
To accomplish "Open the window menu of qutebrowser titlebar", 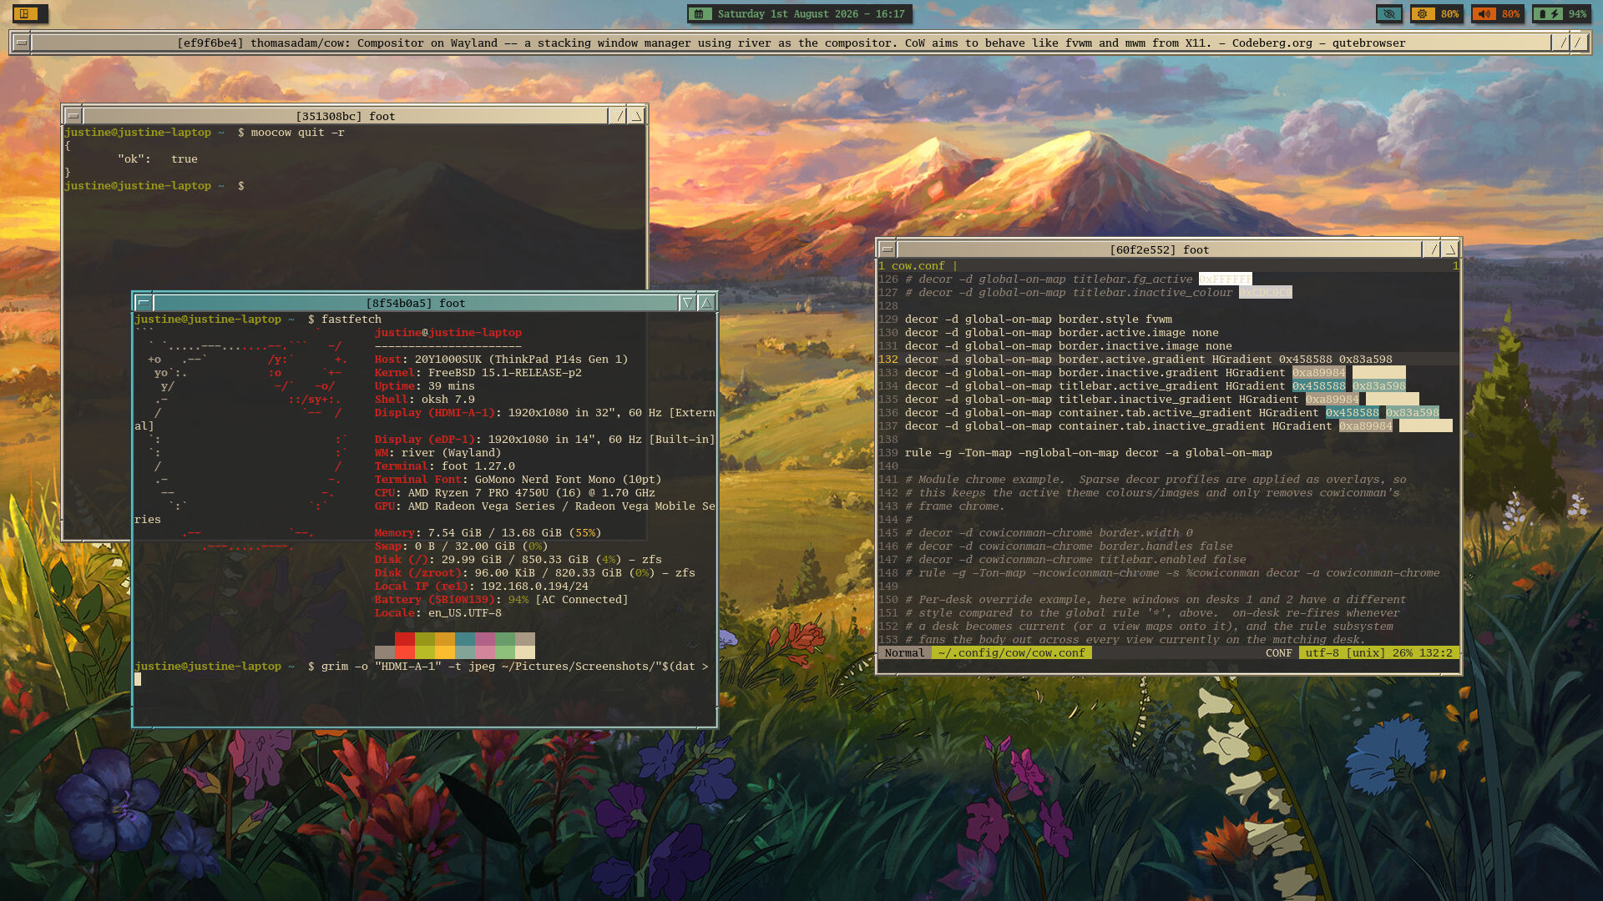I will pos(21,43).
